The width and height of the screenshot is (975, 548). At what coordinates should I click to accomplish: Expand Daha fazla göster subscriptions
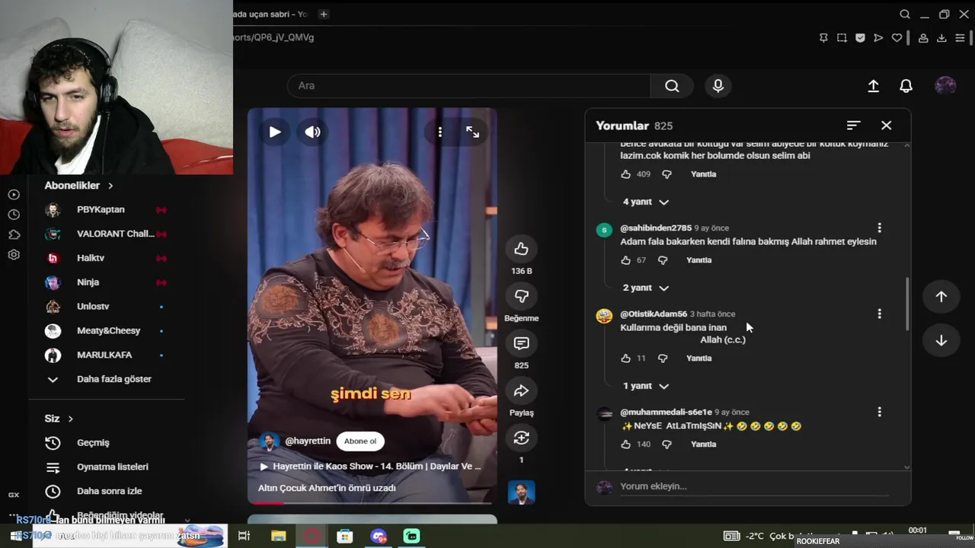(107, 379)
